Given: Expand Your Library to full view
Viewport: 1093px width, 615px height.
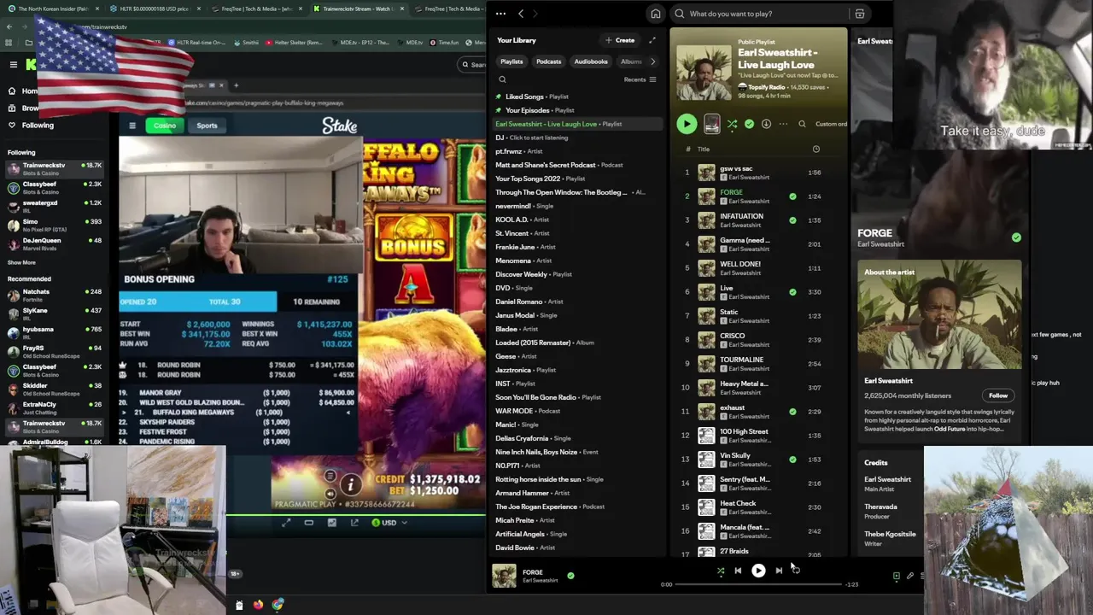Looking at the screenshot, I should (652, 40).
